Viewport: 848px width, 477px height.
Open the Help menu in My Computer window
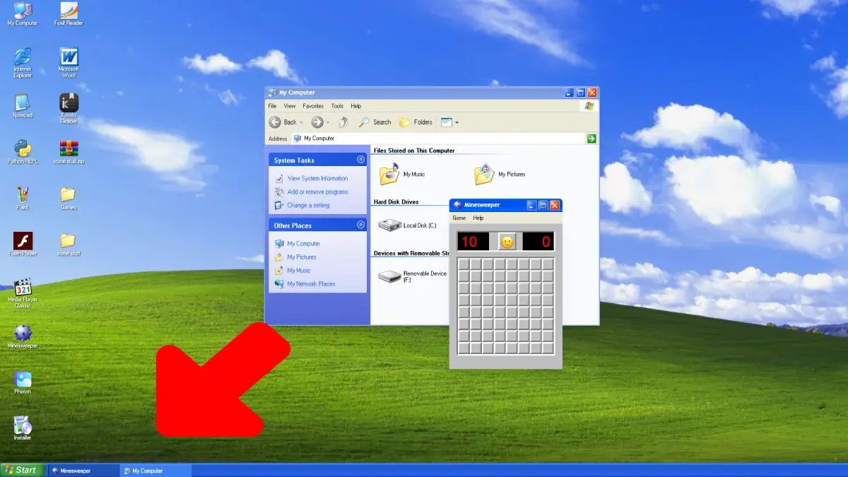click(356, 106)
